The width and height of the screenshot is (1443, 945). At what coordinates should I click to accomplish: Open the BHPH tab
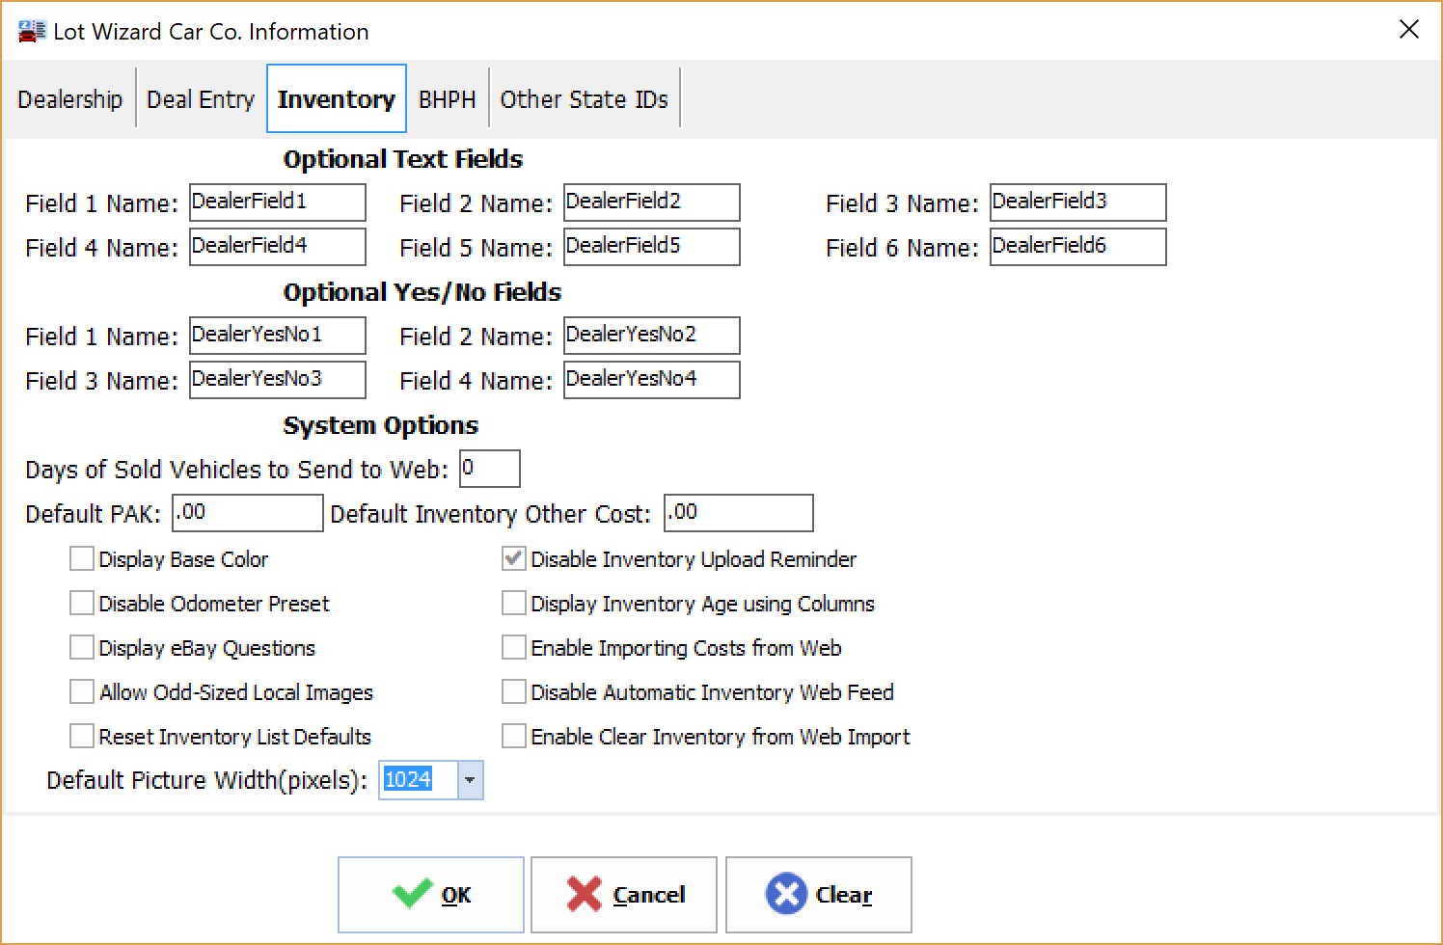click(447, 97)
